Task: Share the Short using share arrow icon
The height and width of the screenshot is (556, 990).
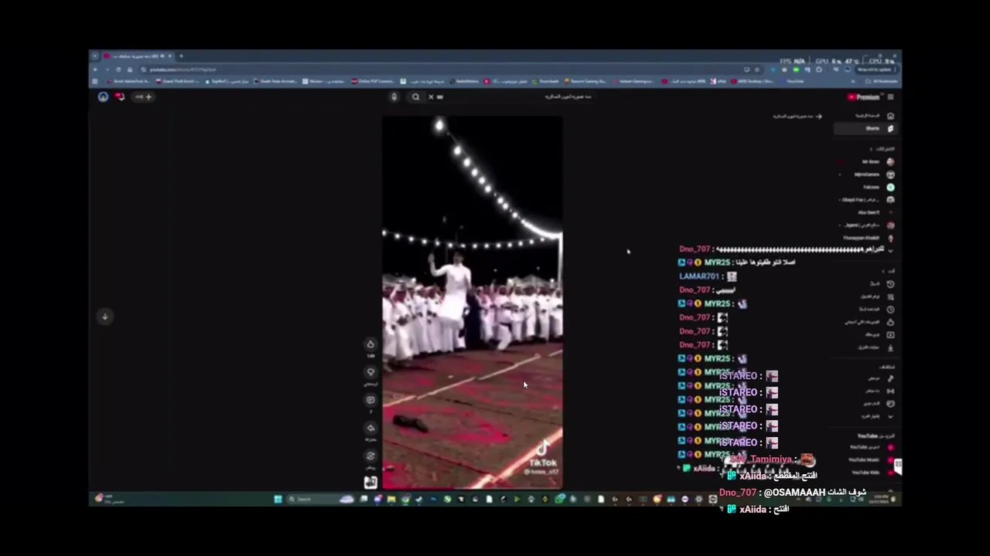Action: [370, 428]
